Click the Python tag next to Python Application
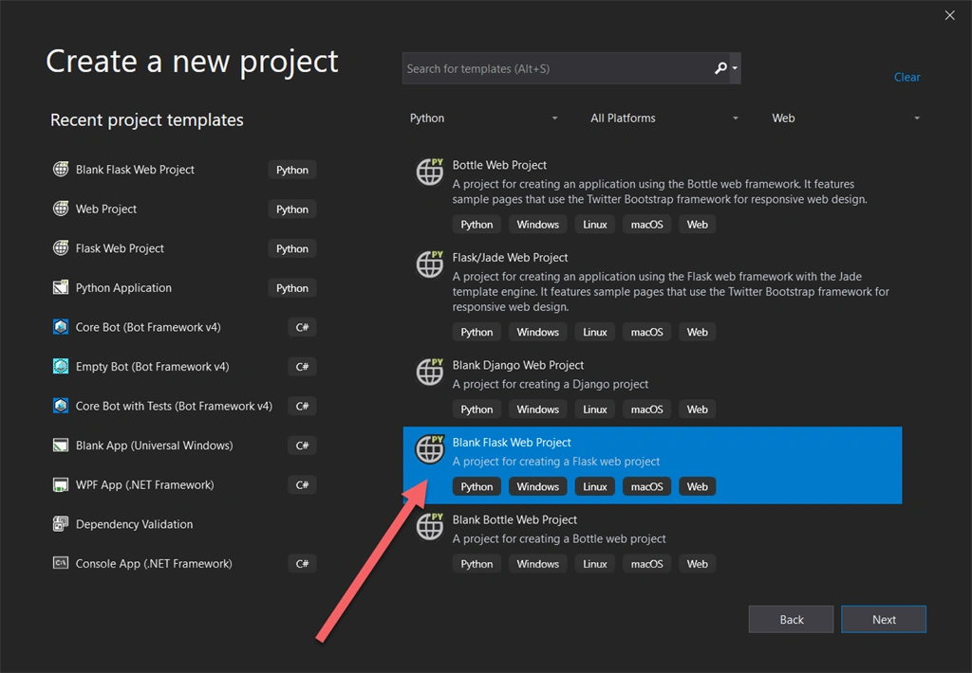972x673 pixels. click(x=292, y=288)
